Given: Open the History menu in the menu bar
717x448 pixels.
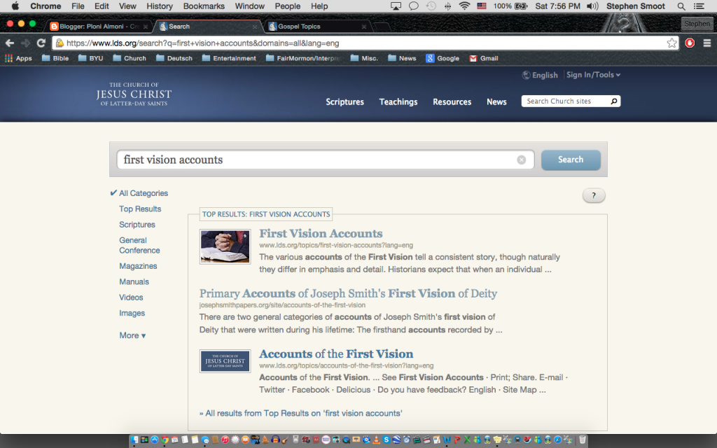Looking at the screenshot, I should tap(160, 6).
